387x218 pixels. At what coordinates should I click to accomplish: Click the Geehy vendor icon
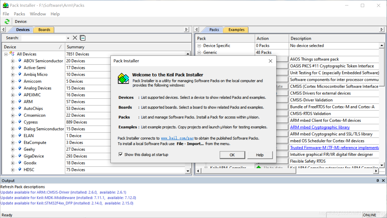[x=20, y=149]
